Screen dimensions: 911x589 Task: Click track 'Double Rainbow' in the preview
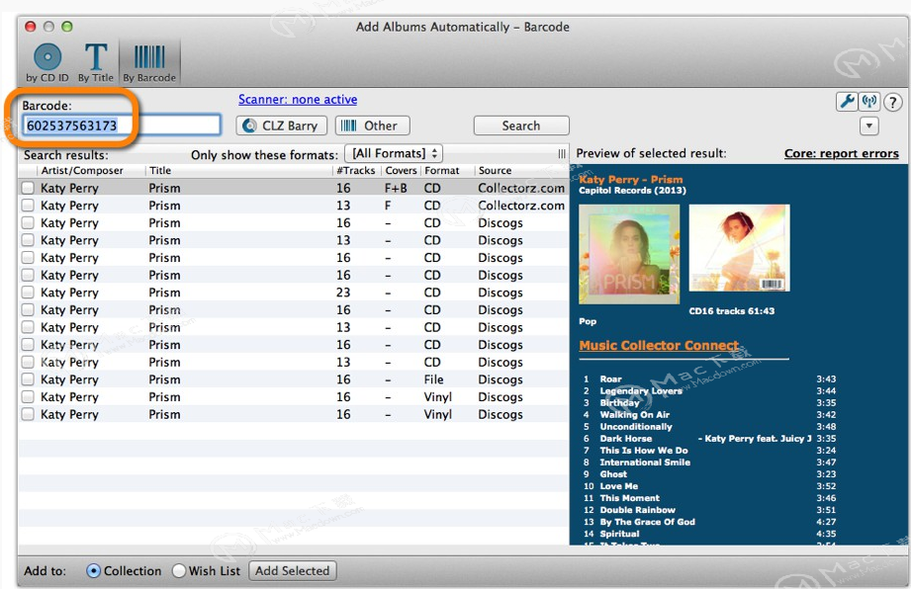click(x=637, y=510)
